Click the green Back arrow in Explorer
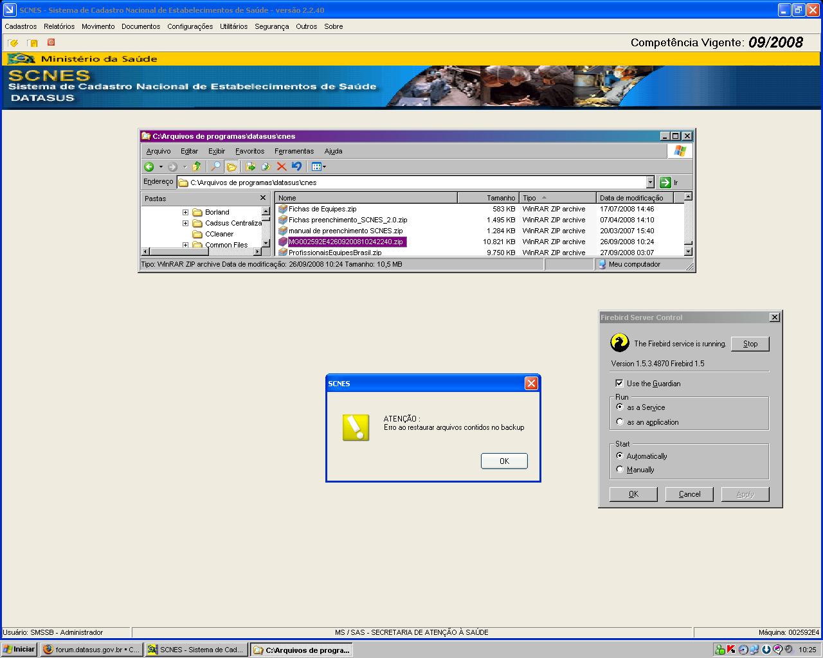 click(x=149, y=166)
